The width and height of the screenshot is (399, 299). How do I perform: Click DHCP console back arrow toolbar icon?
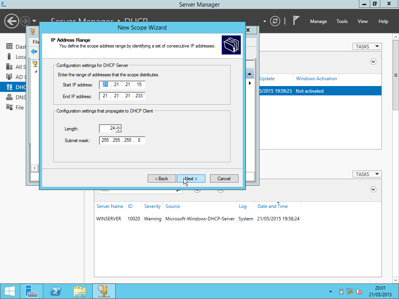point(34,52)
